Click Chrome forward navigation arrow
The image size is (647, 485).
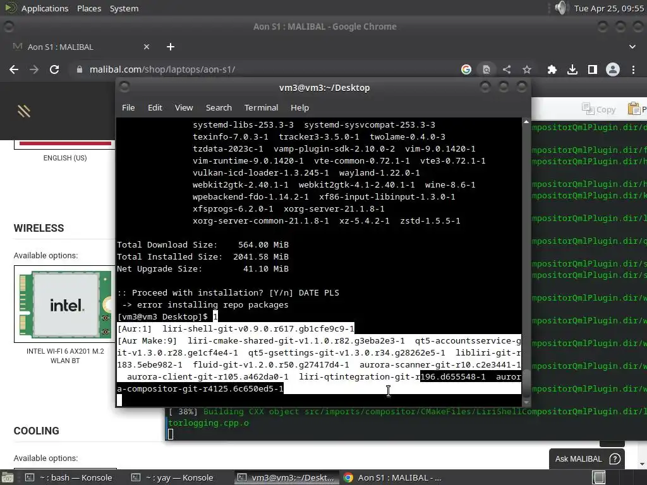pyautogui.click(x=34, y=69)
